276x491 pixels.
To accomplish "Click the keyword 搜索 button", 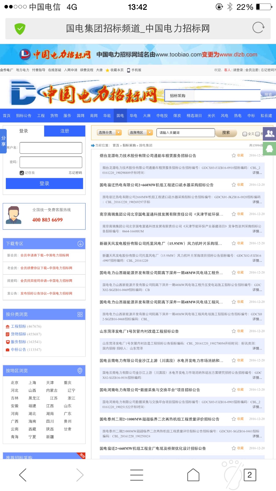I will pyautogui.click(x=226, y=133).
